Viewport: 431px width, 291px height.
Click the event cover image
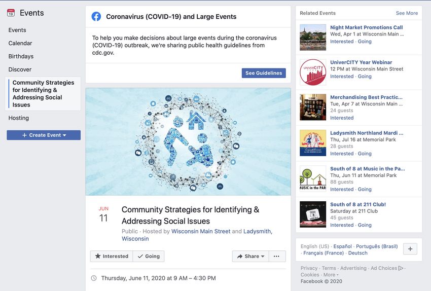click(188, 141)
